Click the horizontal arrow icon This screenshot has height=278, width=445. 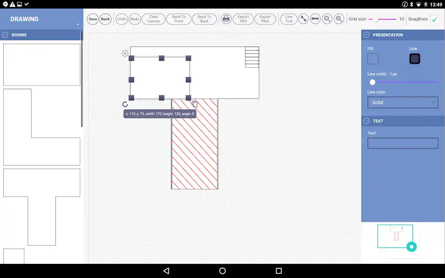click(x=314, y=19)
